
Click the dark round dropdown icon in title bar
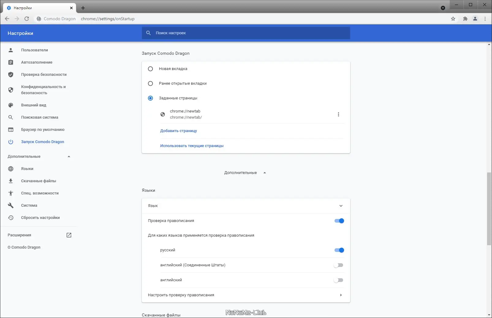coord(443,8)
